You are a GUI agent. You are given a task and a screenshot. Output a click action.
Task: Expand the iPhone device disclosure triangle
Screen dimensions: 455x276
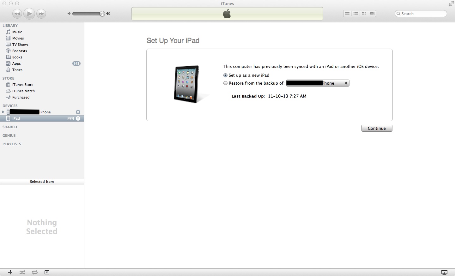click(x=3, y=112)
